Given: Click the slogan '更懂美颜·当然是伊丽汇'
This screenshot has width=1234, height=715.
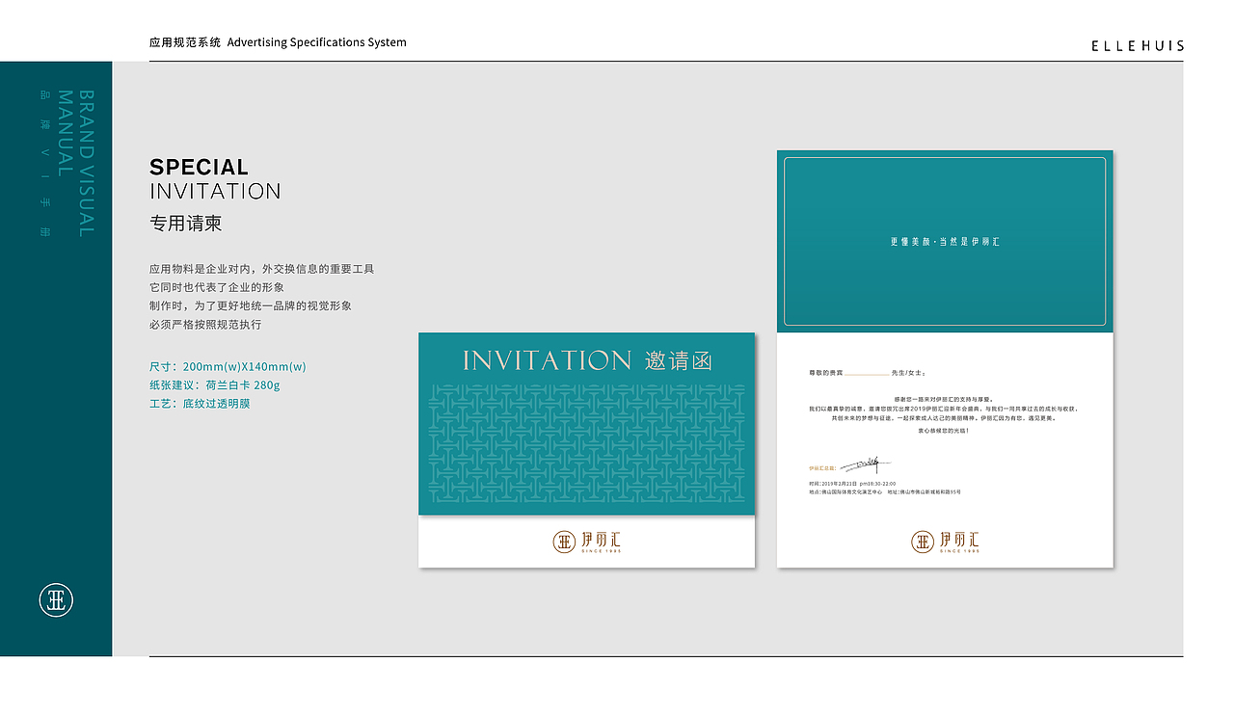Looking at the screenshot, I should click(945, 242).
